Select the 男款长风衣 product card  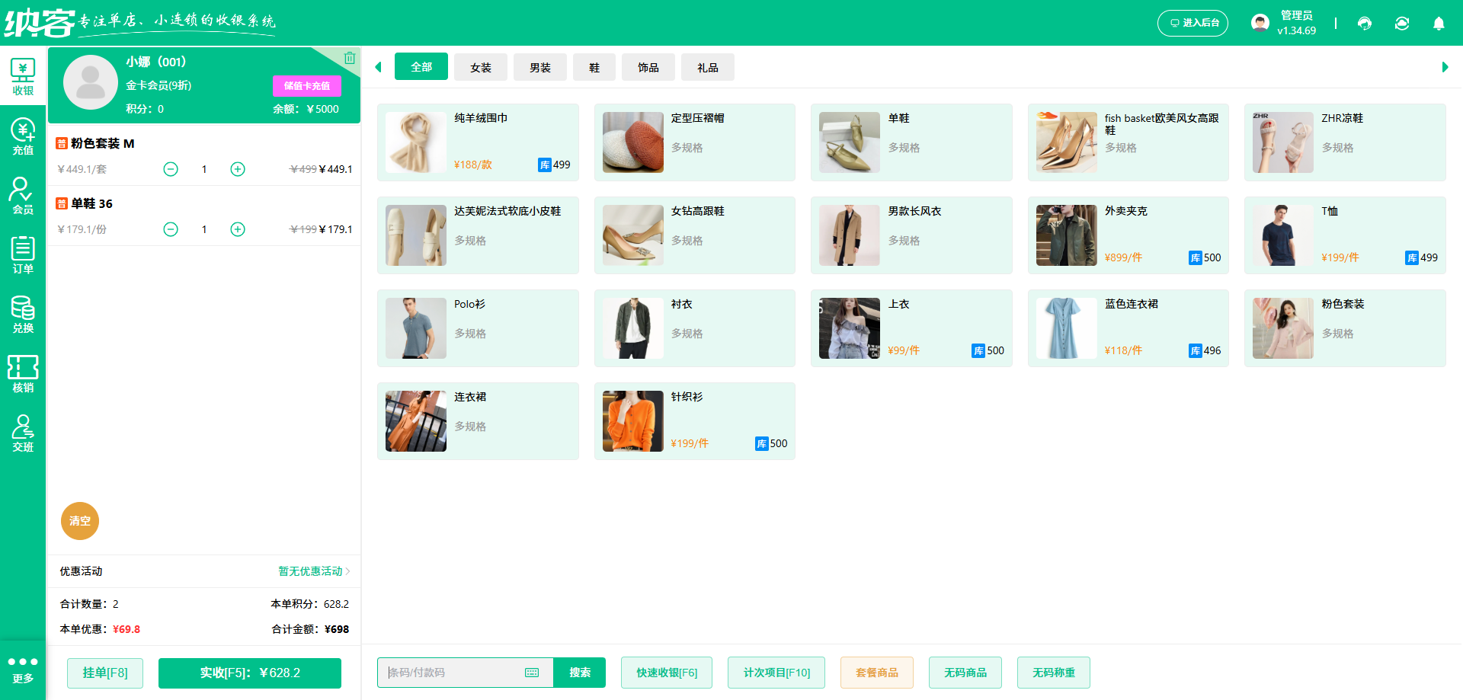pos(911,235)
